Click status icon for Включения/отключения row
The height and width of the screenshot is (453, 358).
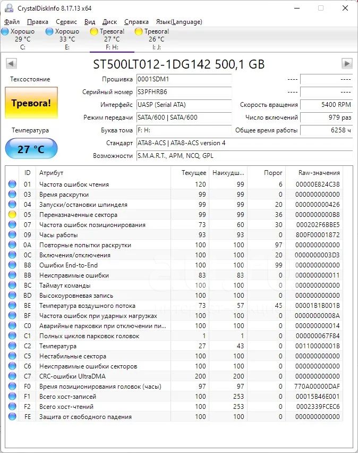coord(12,255)
